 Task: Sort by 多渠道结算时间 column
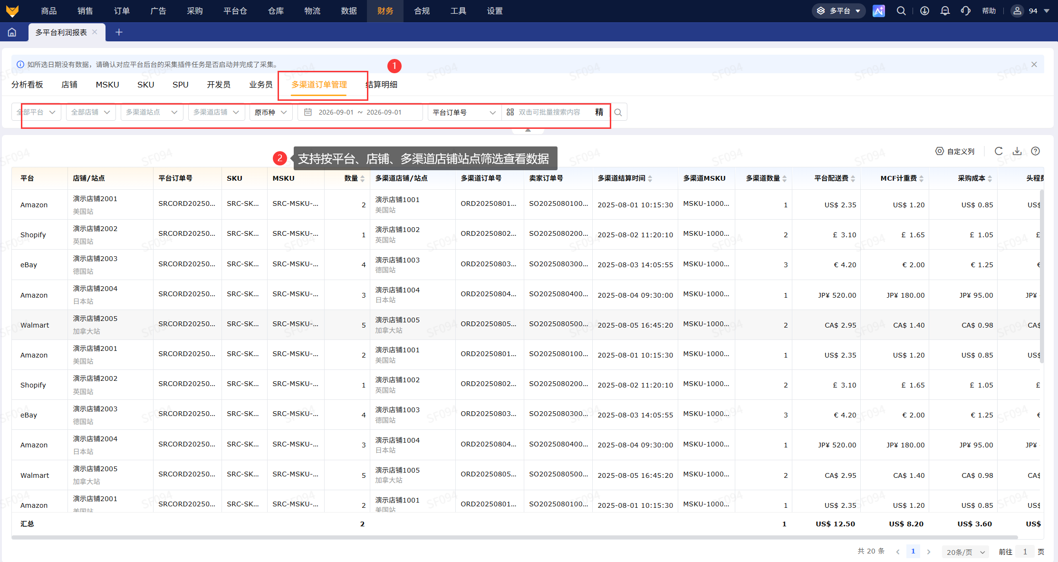pos(625,178)
